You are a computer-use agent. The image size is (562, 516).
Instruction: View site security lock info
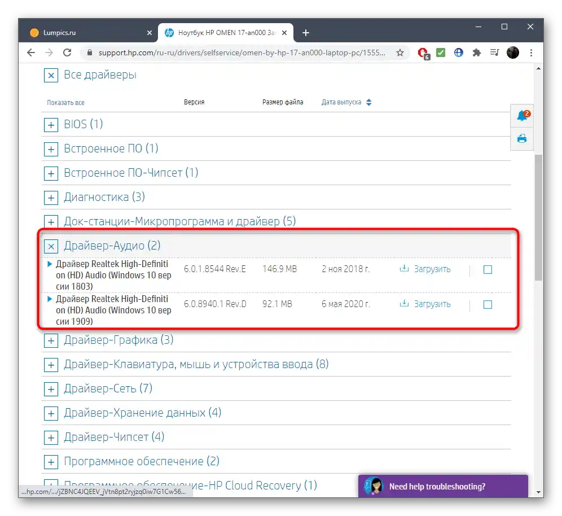[x=90, y=53]
